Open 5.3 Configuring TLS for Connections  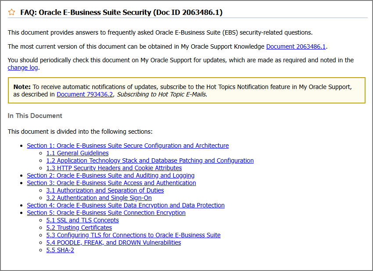click(x=133, y=235)
